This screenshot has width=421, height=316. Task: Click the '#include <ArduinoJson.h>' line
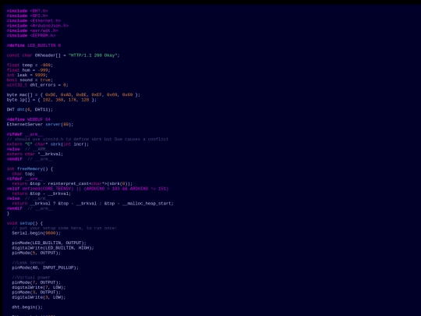pos(37,26)
